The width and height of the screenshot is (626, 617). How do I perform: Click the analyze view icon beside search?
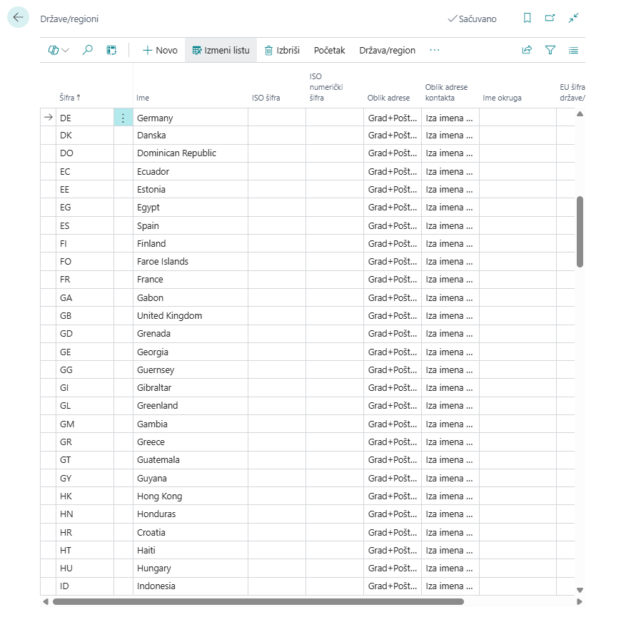(111, 50)
